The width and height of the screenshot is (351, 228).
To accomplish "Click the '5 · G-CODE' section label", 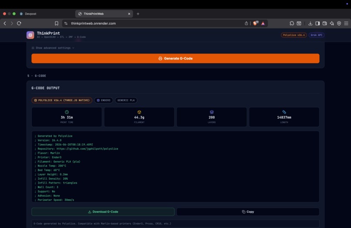I will click(37, 76).
